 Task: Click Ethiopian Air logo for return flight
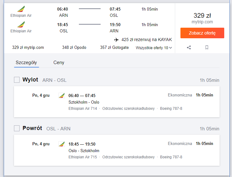click(21, 25)
